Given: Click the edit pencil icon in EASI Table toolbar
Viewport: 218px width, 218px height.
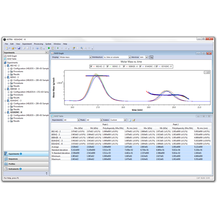Looking at the screenshot, I should pyautogui.click(x=134, y=120).
